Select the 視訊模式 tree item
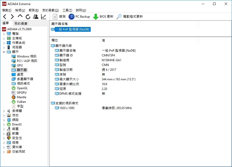This screenshot has width=232, height=167. (21, 84)
